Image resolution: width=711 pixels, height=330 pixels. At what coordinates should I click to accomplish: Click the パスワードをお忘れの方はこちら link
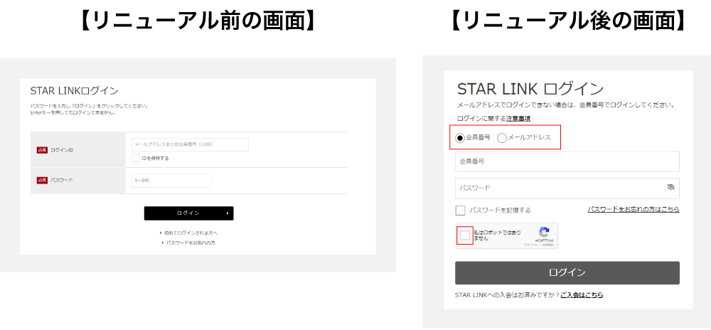click(633, 209)
